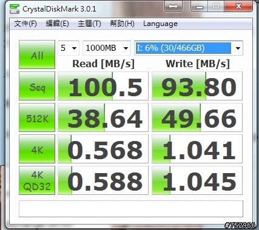The width and height of the screenshot is (259, 230).
Task: Start the Seq benchmark test
Action: point(37,86)
